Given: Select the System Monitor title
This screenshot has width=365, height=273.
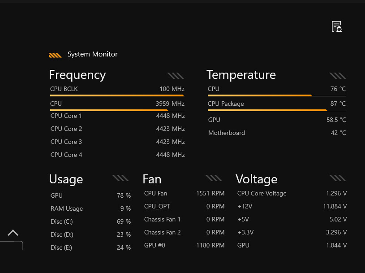Looking at the screenshot, I should (x=92, y=54).
